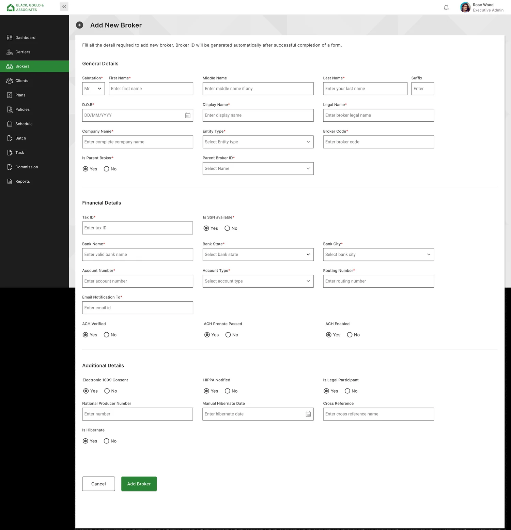Collapse the sidebar with double-chevron icon

pos(64,7)
